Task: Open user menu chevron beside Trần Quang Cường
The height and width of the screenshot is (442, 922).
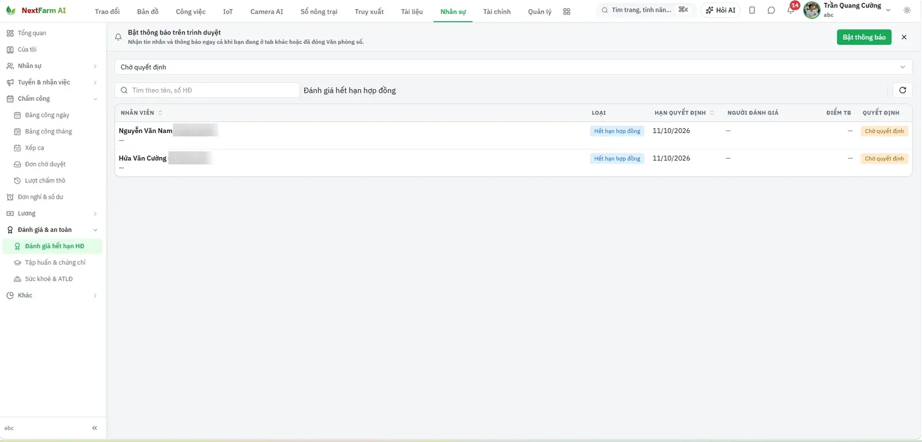Action: [x=888, y=10]
